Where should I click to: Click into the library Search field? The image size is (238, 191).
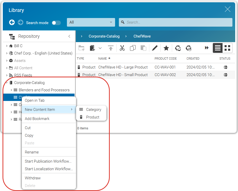(x=177, y=22)
